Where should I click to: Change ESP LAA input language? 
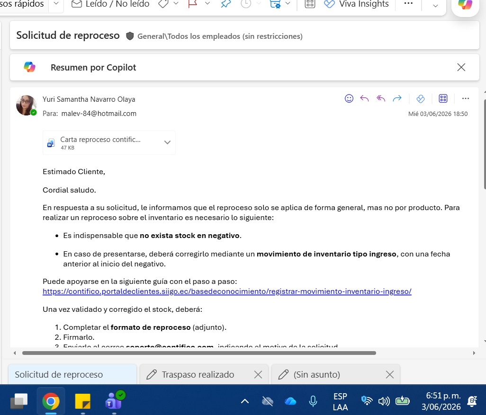coord(340,402)
